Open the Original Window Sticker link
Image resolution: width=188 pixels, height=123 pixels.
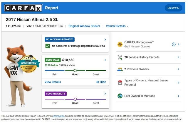(x=84, y=26)
